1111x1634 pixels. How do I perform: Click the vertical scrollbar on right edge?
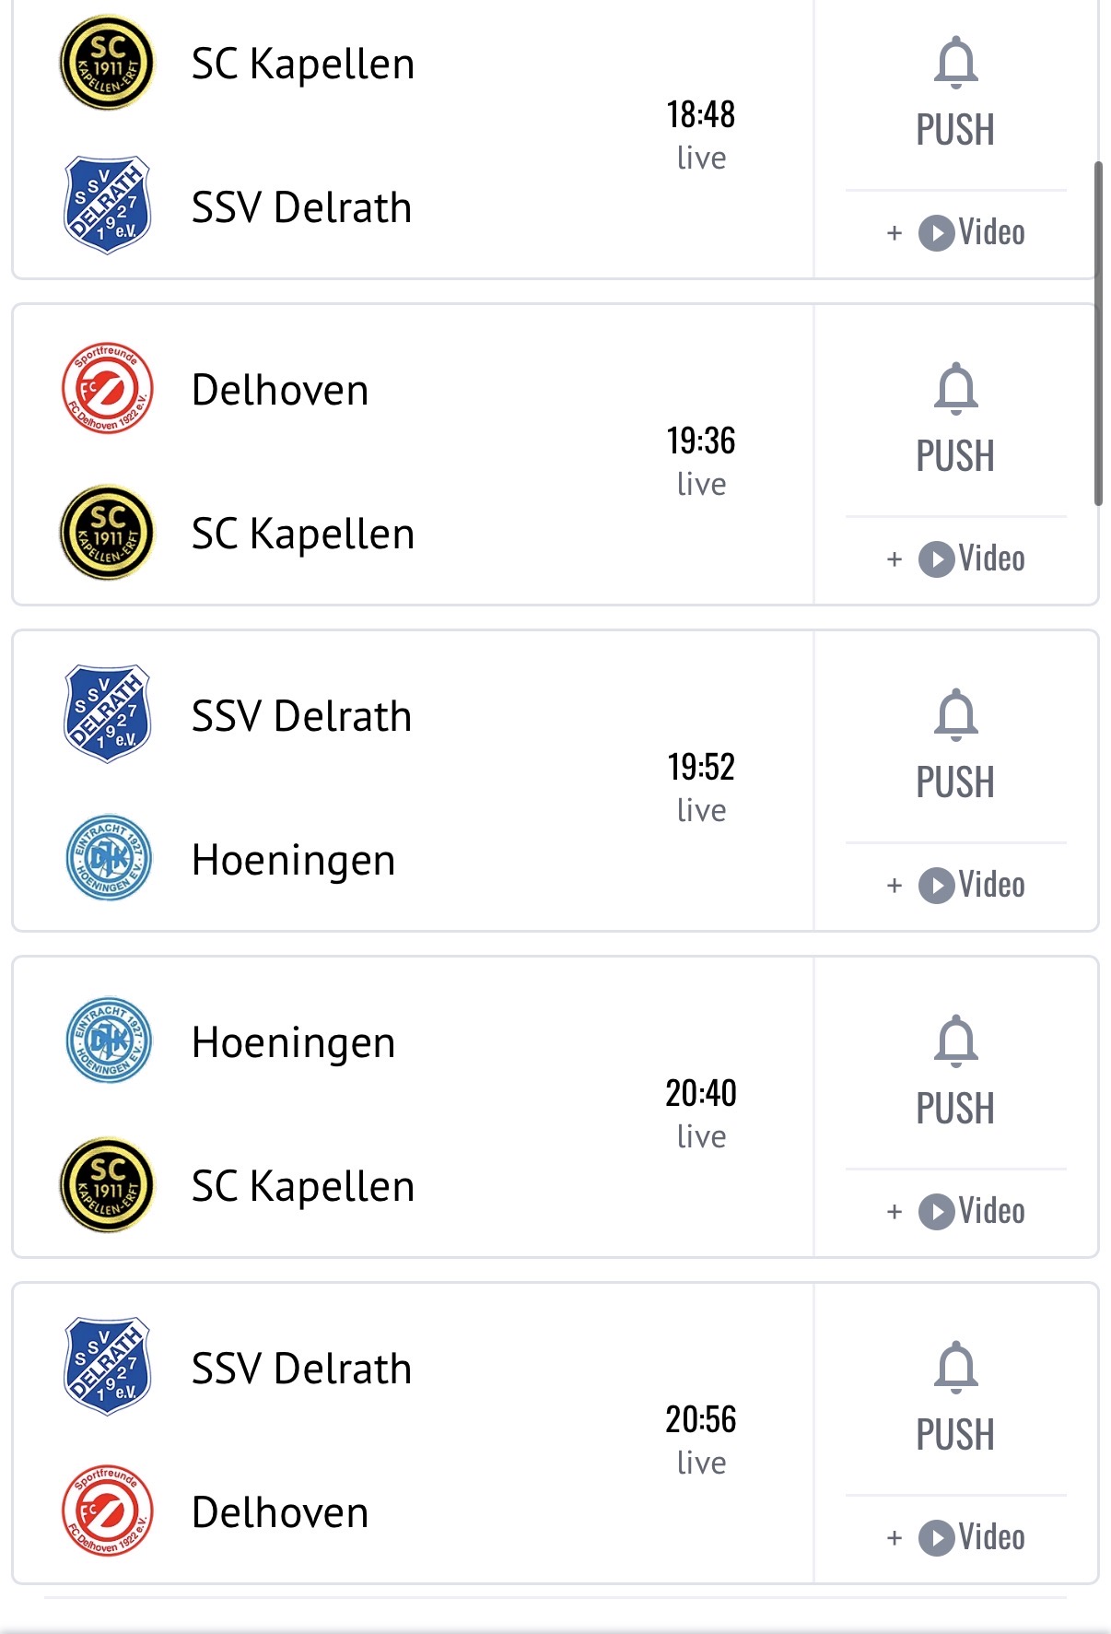(x=1098, y=334)
